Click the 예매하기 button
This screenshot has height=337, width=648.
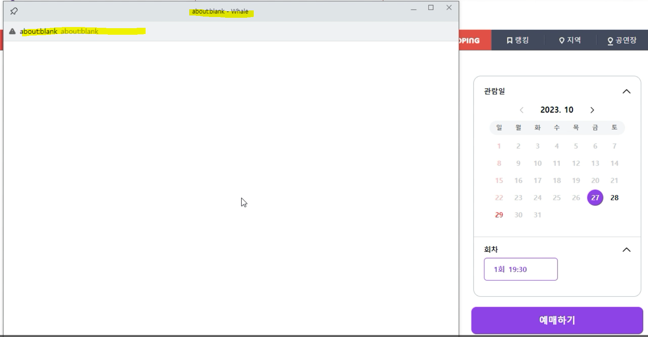point(557,320)
